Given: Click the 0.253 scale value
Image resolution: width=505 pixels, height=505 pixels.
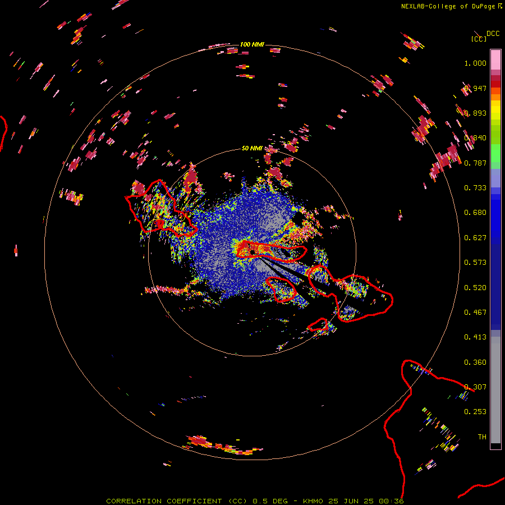Looking at the screenshot, I should (475, 412).
